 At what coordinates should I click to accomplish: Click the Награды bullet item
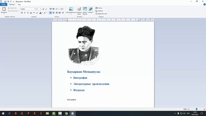[x=79, y=90]
